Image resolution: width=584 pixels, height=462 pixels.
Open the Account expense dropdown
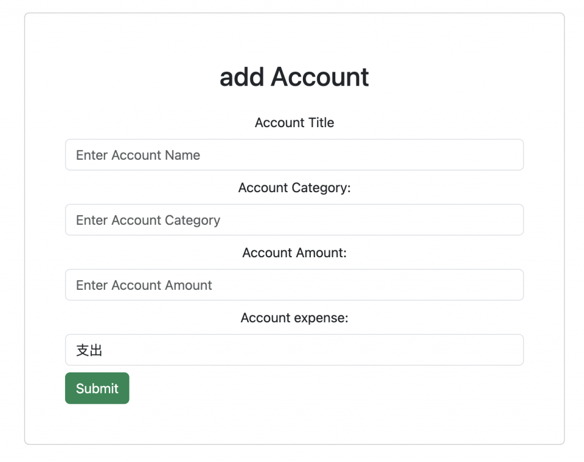[294, 350]
